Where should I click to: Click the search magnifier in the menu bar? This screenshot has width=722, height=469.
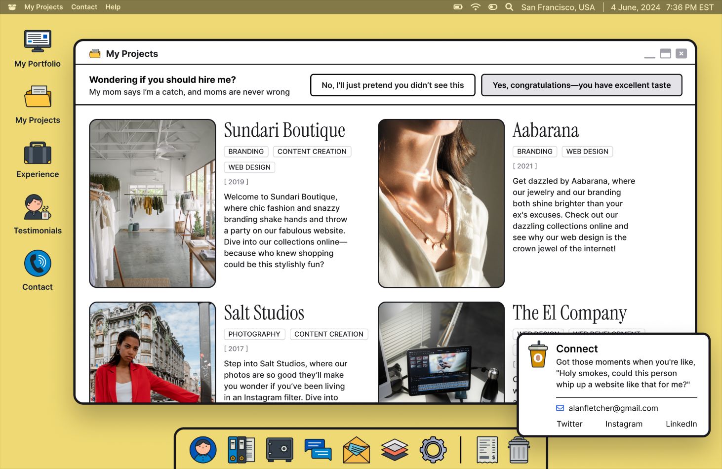pyautogui.click(x=509, y=7)
